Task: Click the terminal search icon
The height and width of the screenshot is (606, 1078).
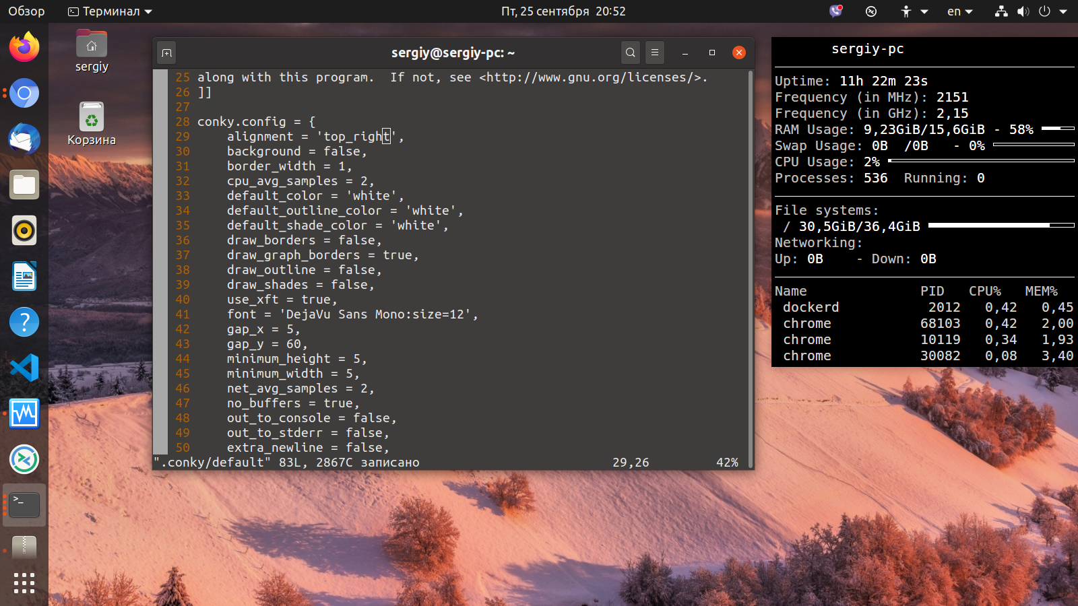Action: tap(631, 53)
